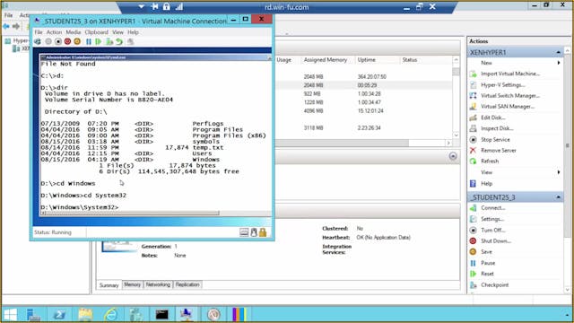Collapse the XENHYPER1 actions section
This screenshot has height=323, width=574.
click(558, 53)
